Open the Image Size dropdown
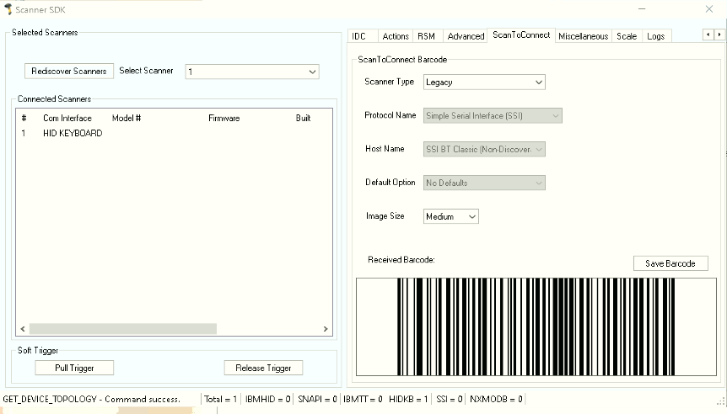Screen dimensions: 727x414 pyautogui.click(x=450, y=216)
